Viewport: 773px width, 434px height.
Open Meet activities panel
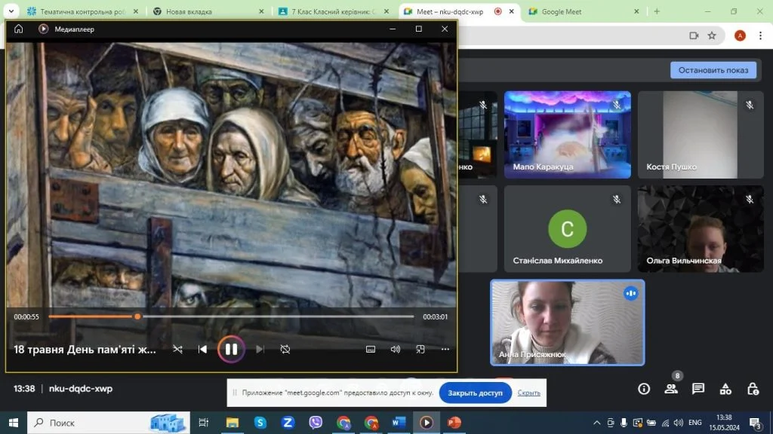[x=725, y=389]
